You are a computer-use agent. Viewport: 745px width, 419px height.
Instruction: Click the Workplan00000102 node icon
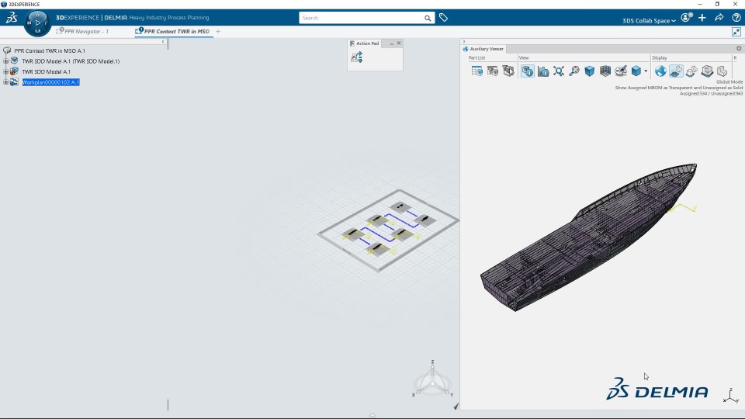(x=14, y=81)
